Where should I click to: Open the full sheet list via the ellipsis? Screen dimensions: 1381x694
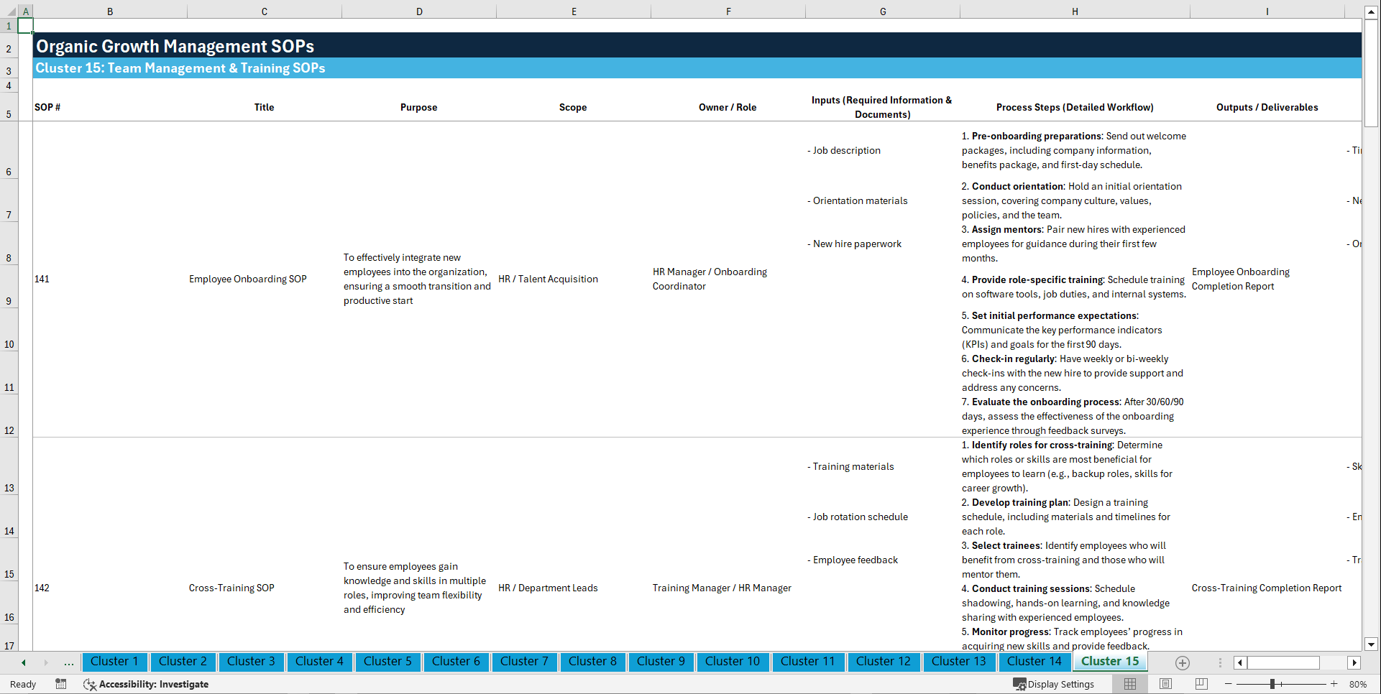(x=68, y=662)
